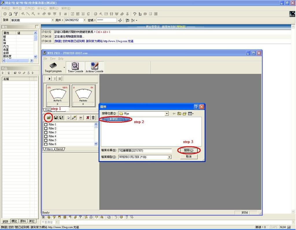Open the 檔案類型 WPEPRO FILTER dropdown

pos(169,157)
